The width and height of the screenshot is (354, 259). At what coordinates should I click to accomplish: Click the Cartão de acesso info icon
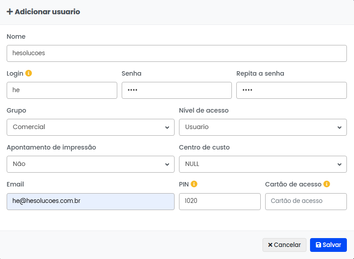tap(327, 184)
